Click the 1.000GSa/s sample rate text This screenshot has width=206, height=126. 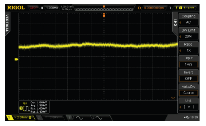67,6
